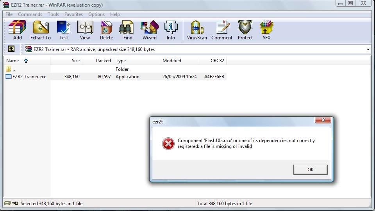Viewport: 375px width, 211px height.
Task: Go up one folder level button
Action: pyautogui.click(x=11, y=49)
